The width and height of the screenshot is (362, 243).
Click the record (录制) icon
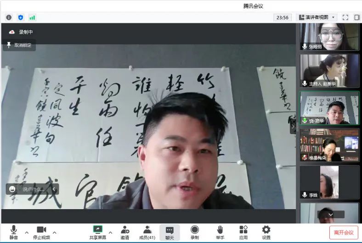[195, 232]
